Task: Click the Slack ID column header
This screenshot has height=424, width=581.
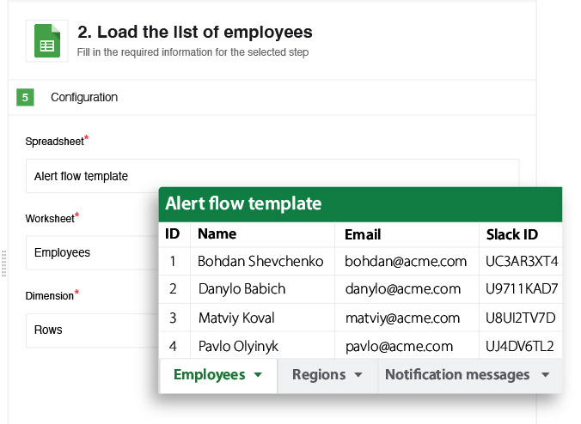Action: (x=521, y=234)
